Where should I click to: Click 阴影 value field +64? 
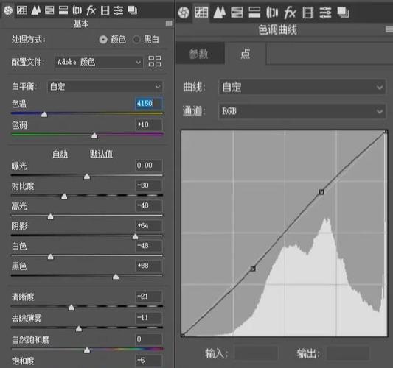coord(149,226)
